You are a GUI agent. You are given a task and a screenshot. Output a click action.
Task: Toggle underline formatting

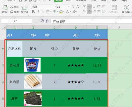pyautogui.click(x=43, y=12)
